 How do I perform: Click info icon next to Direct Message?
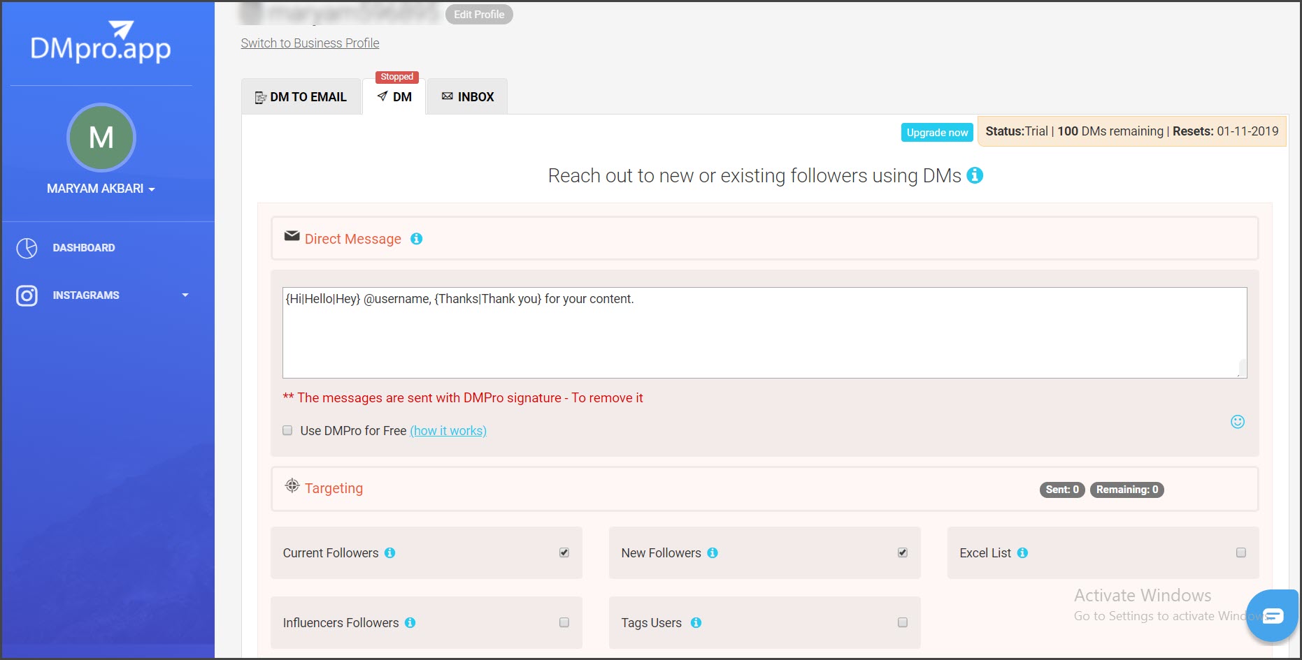coord(416,239)
